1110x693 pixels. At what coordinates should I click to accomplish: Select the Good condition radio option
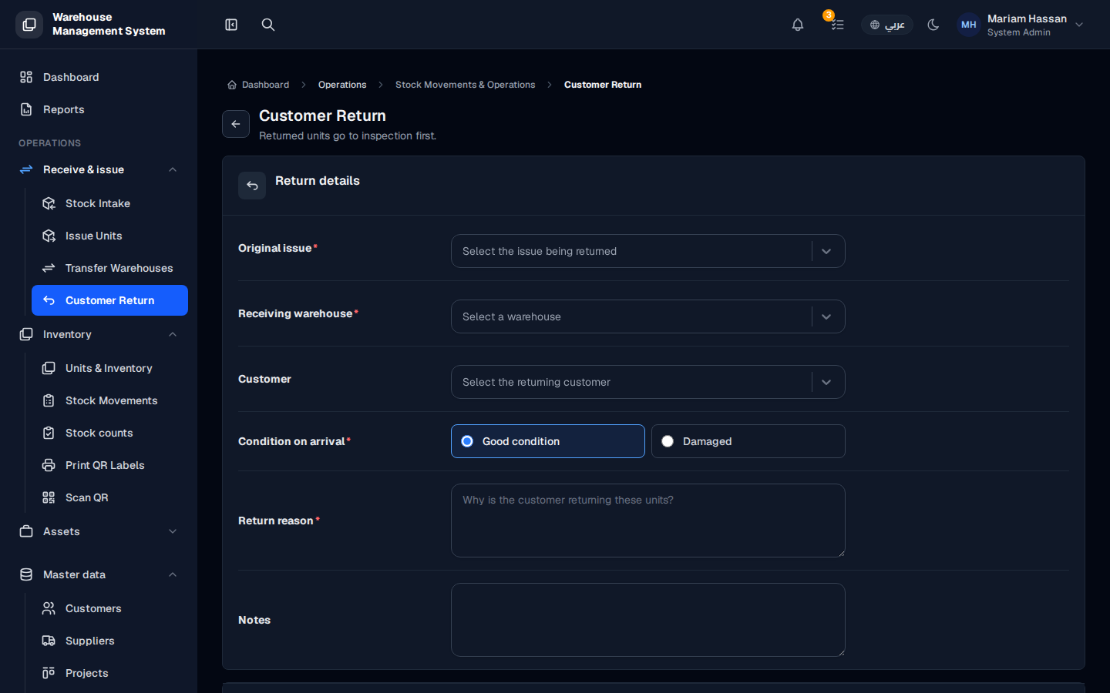coord(548,441)
